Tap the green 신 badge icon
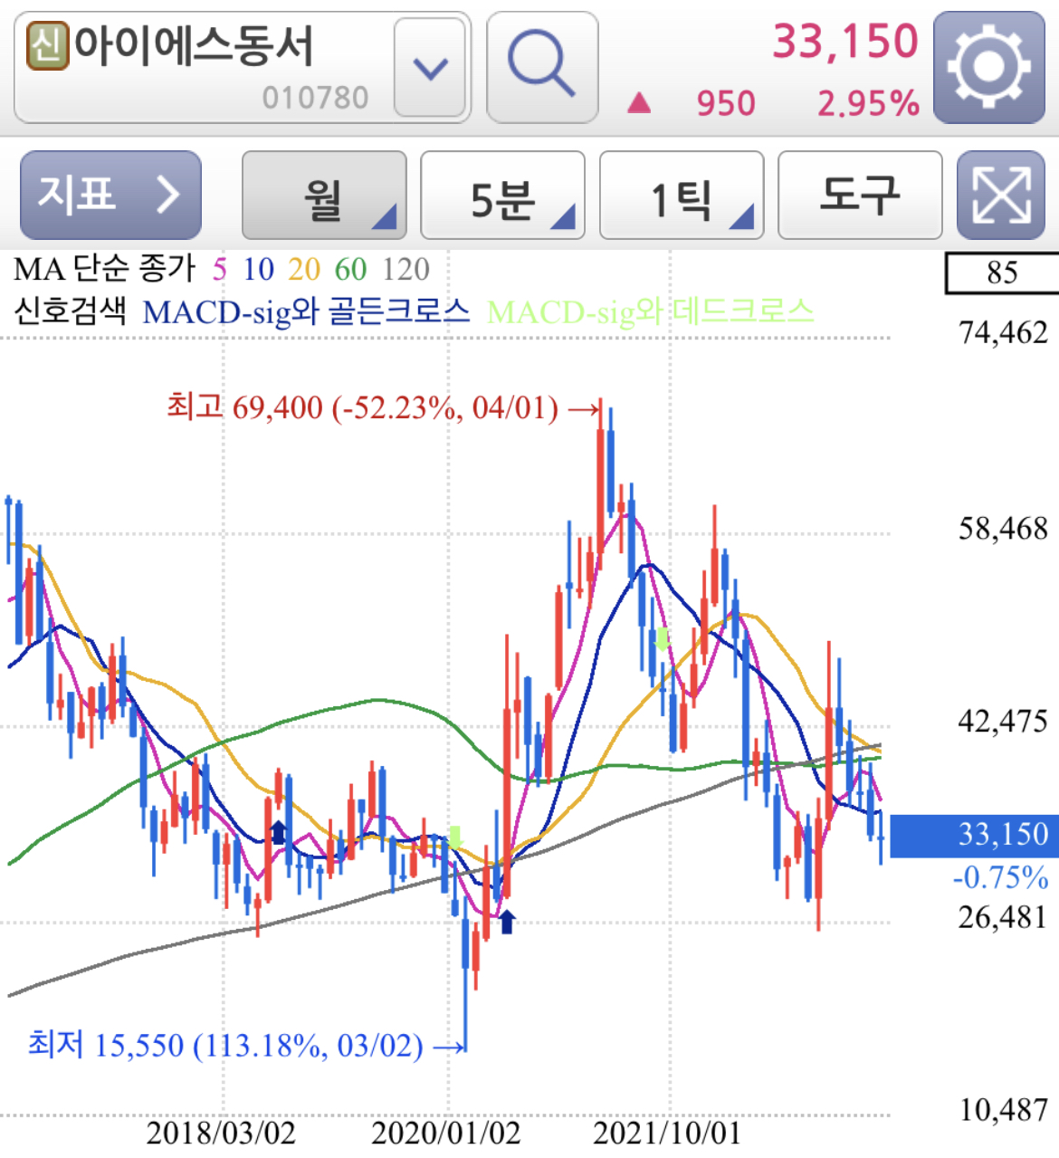This screenshot has height=1158, width=1059. click(47, 45)
